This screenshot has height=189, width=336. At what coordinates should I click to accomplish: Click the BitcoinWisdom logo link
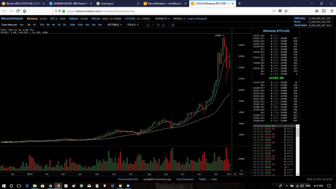[12, 19]
